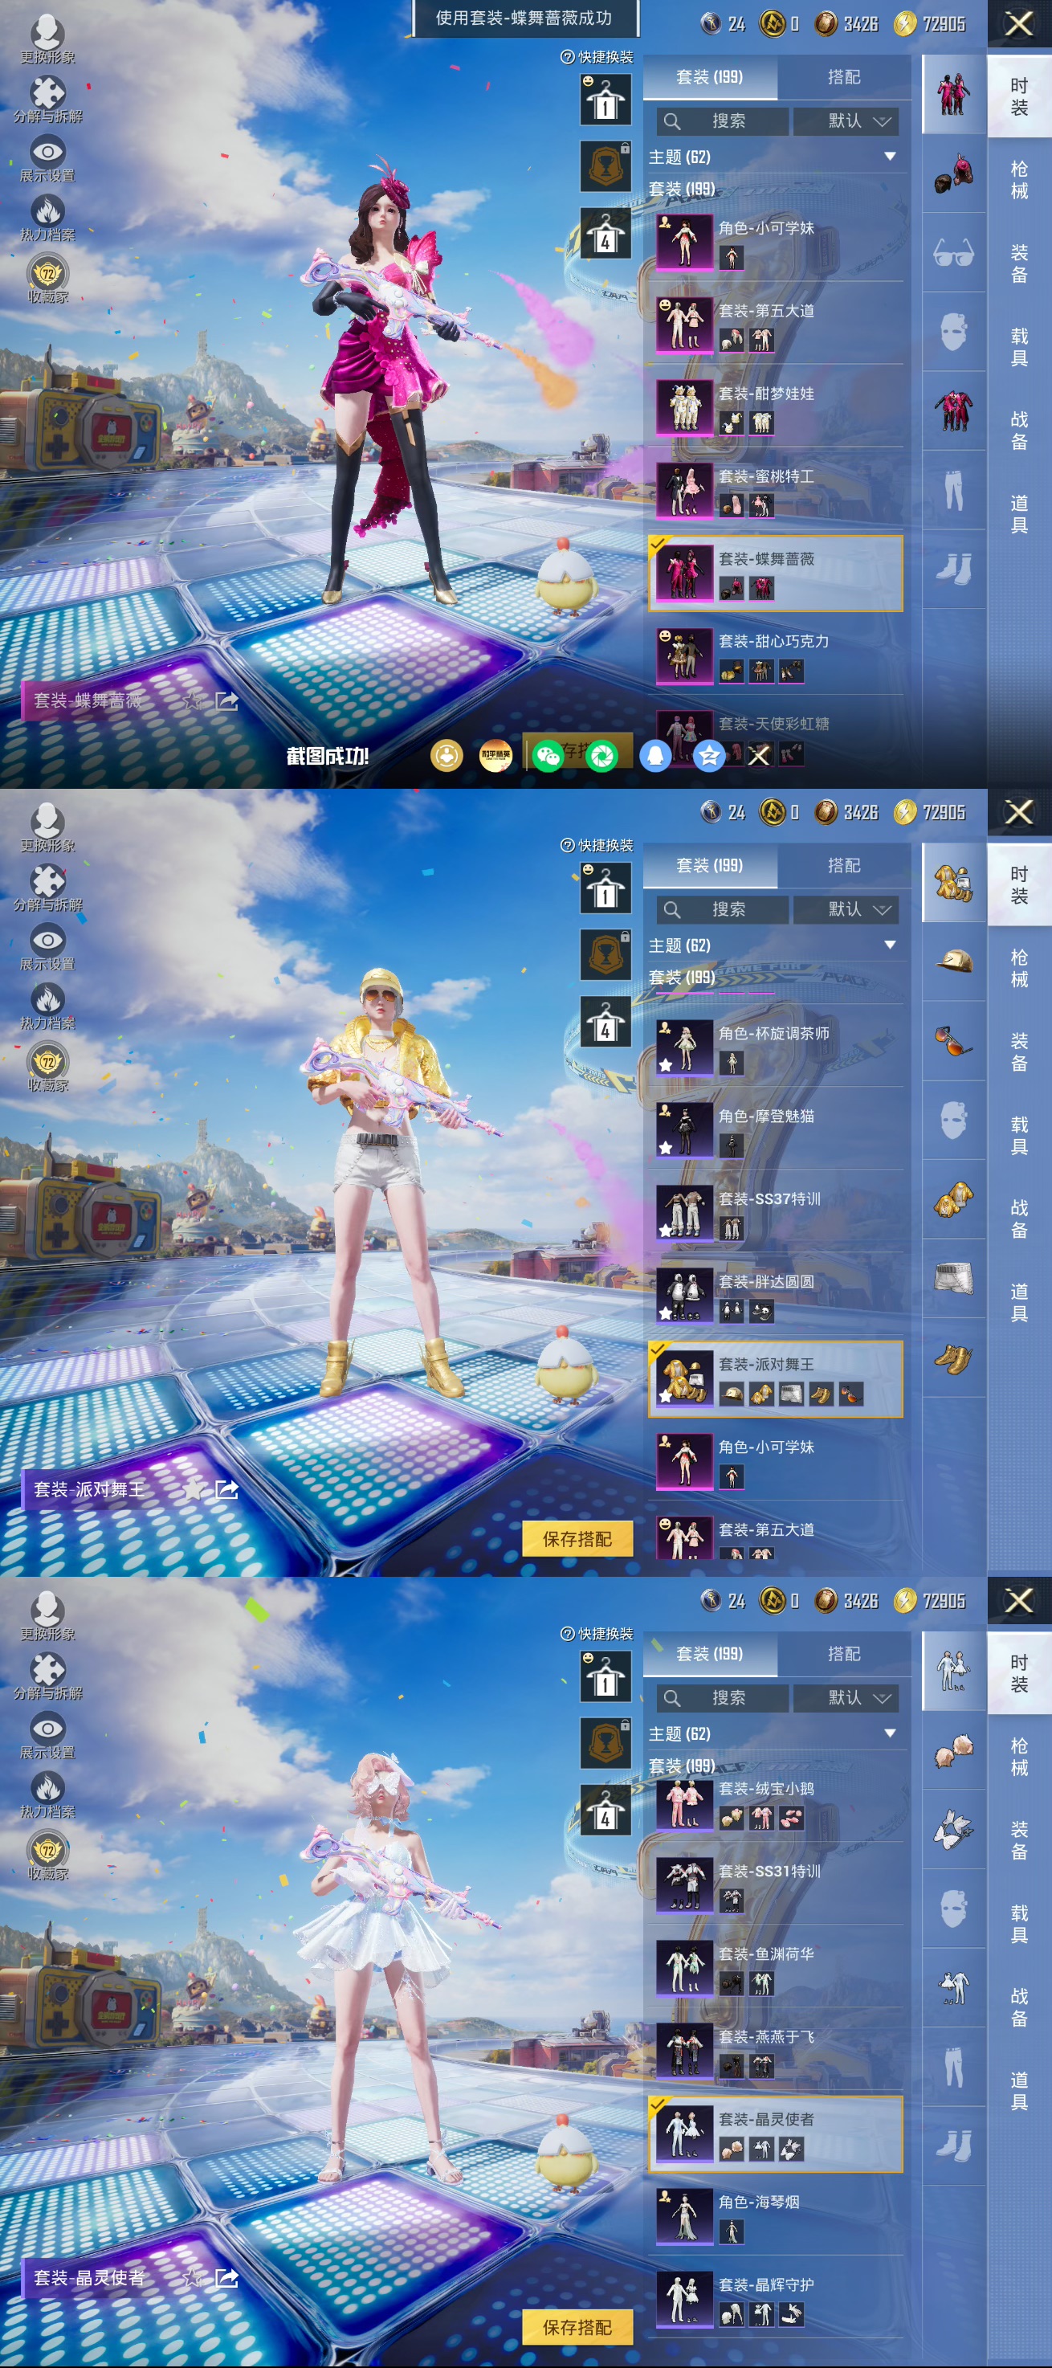Expand 主题 (62) arrow in 晶灵使者 screen
The image size is (1052, 2368).
[889, 1733]
